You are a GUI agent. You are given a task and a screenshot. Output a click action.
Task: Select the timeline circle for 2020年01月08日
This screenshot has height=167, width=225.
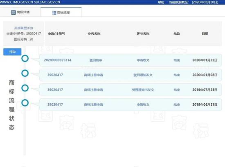pyautogui.click(x=25, y=73)
